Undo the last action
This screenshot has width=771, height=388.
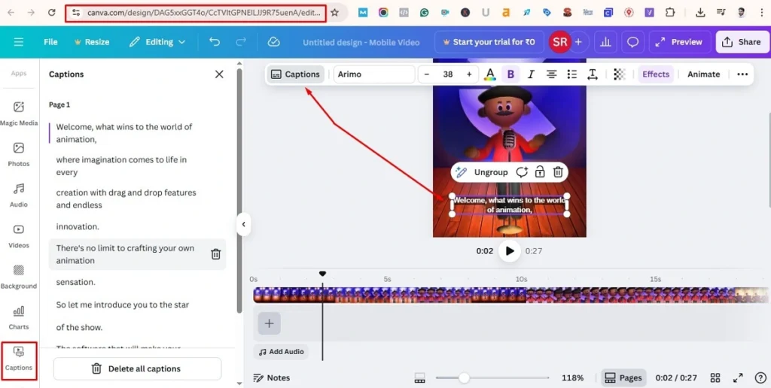[x=215, y=42]
